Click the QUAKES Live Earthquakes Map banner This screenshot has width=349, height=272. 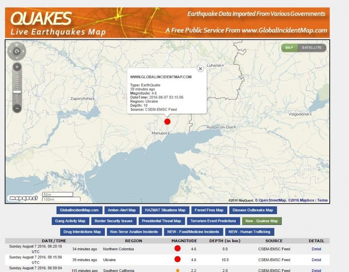[x=167, y=23]
